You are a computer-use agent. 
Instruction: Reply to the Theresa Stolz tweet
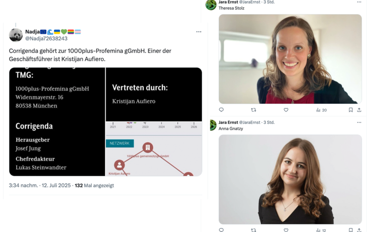point(221,110)
